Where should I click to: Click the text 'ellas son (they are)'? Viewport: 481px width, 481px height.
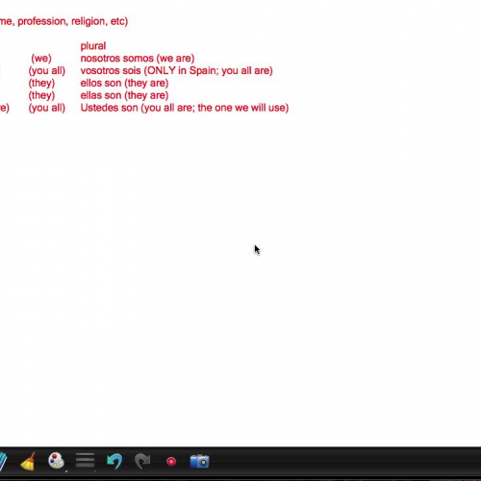tap(124, 95)
